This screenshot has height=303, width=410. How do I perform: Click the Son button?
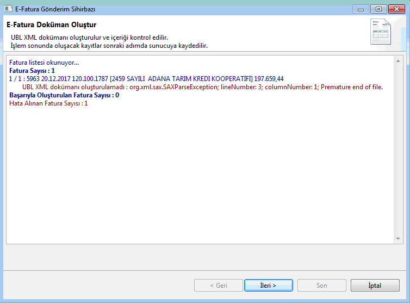pos(322,286)
